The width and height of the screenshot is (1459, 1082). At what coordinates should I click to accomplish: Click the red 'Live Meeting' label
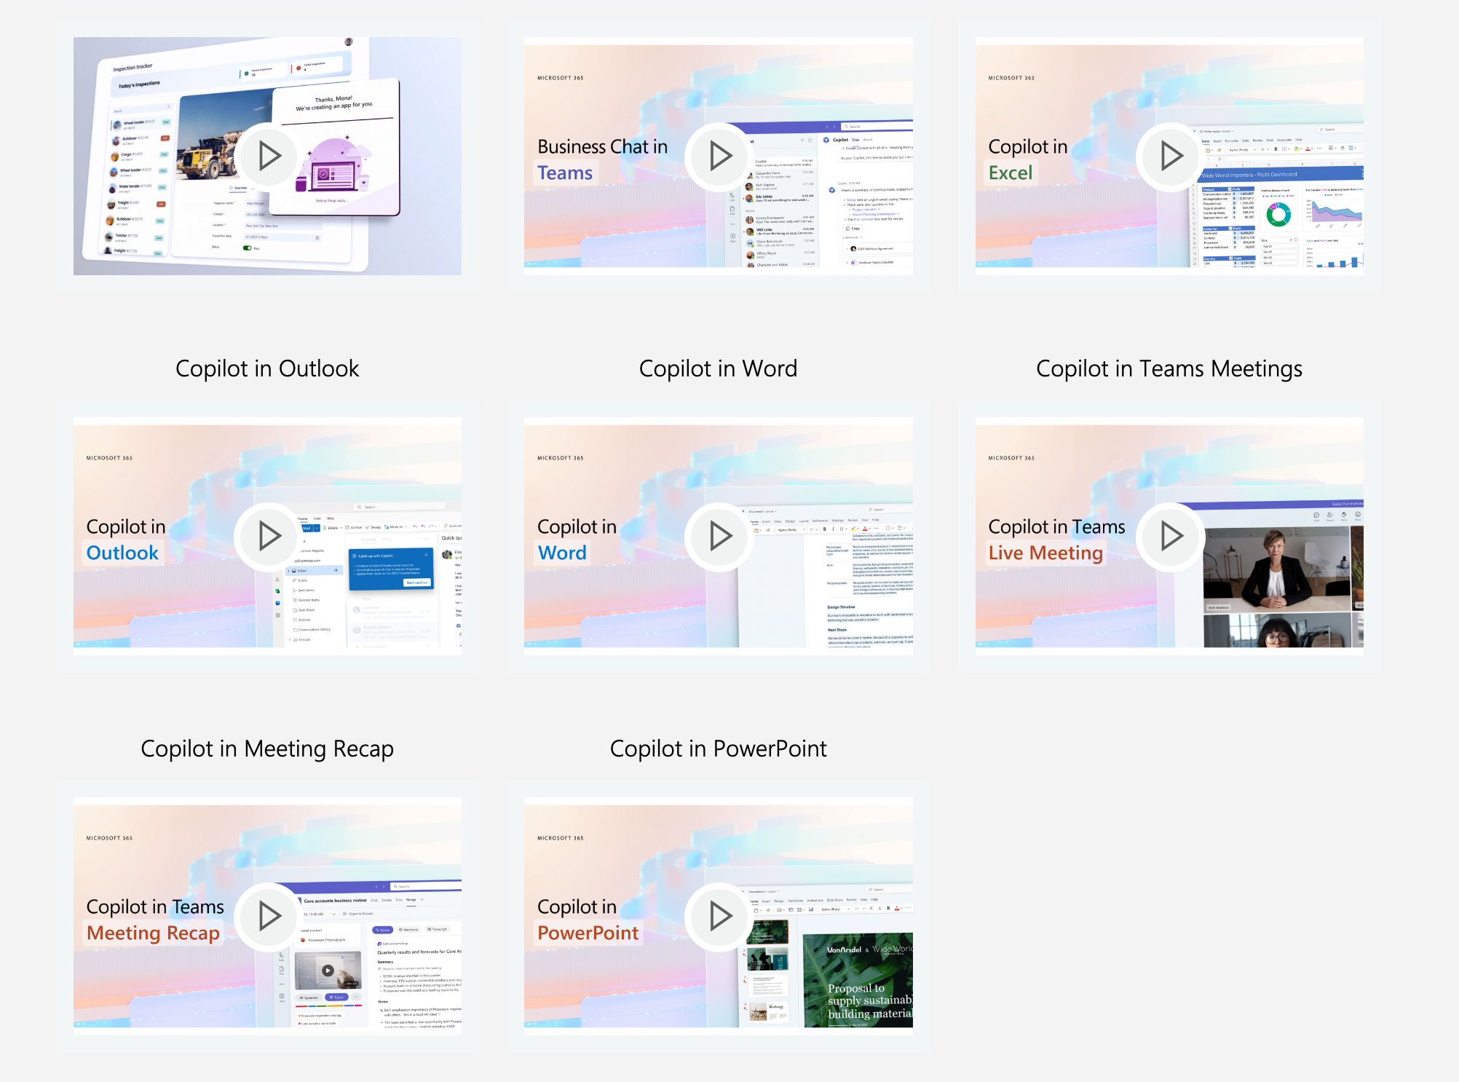click(1045, 553)
